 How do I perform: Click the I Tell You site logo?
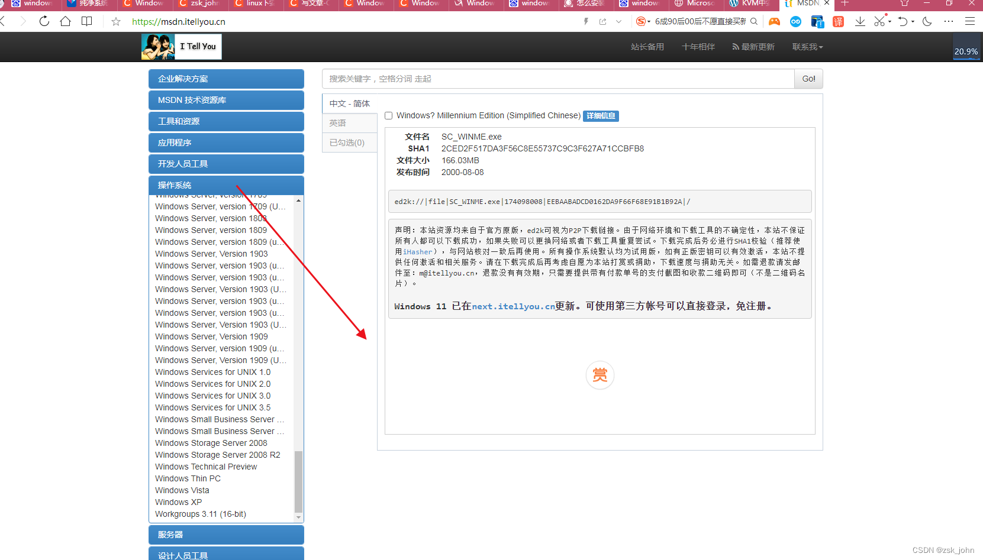(x=182, y=47)
